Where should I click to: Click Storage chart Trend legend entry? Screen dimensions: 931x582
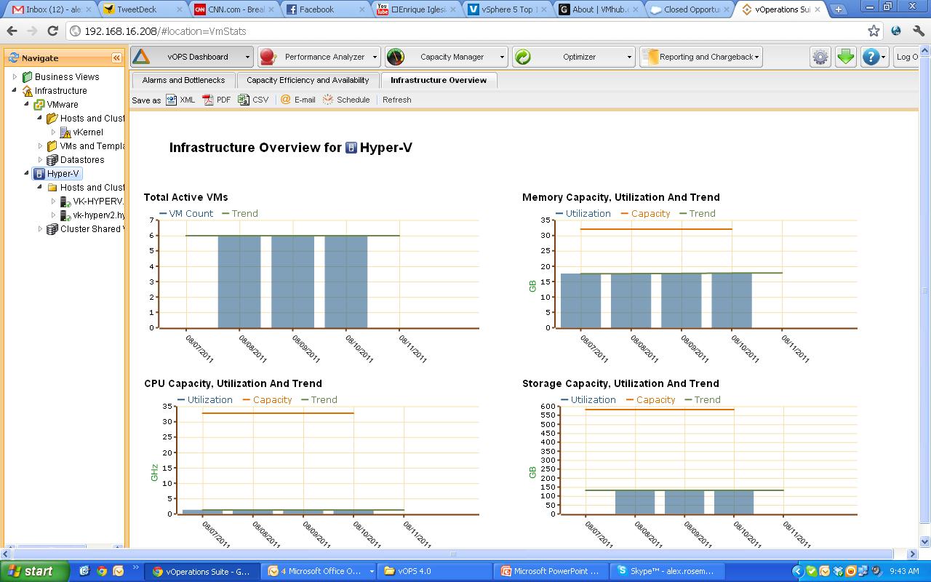pos(702,399)
